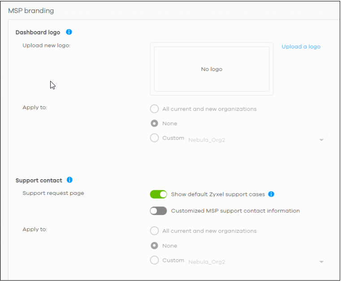Image resolution: width=342 pixels, height=282 pixels.
Task: Click dropdown arrow in Dashboard logo Custom field
Action: click(x=321, y=140)
